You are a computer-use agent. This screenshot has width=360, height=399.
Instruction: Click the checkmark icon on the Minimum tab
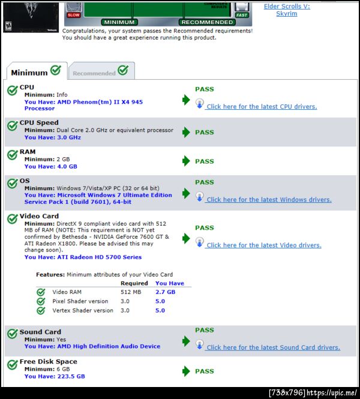[56, 70]
